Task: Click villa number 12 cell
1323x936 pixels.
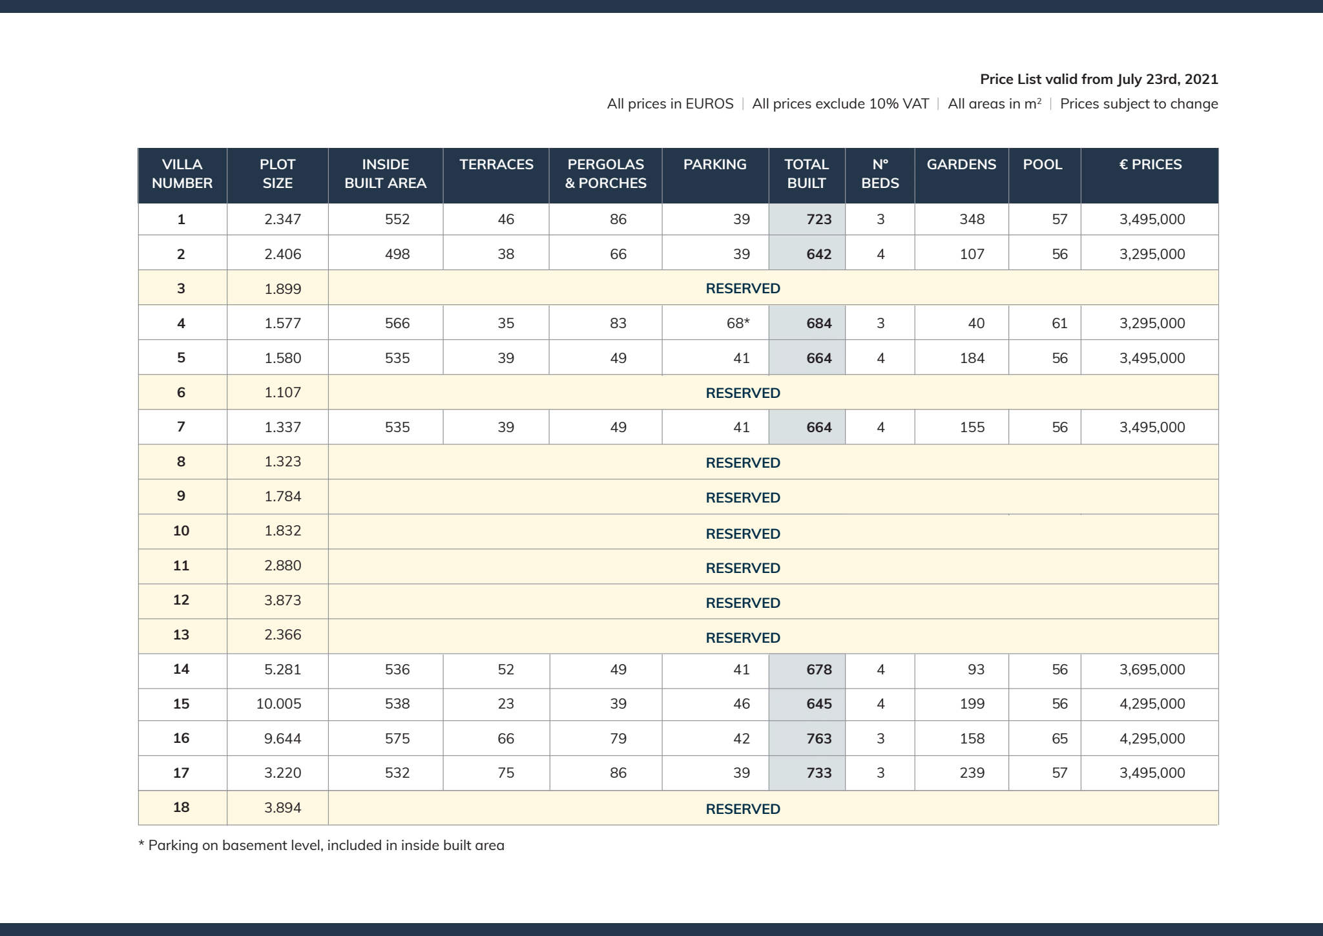Action: (182, 600)
